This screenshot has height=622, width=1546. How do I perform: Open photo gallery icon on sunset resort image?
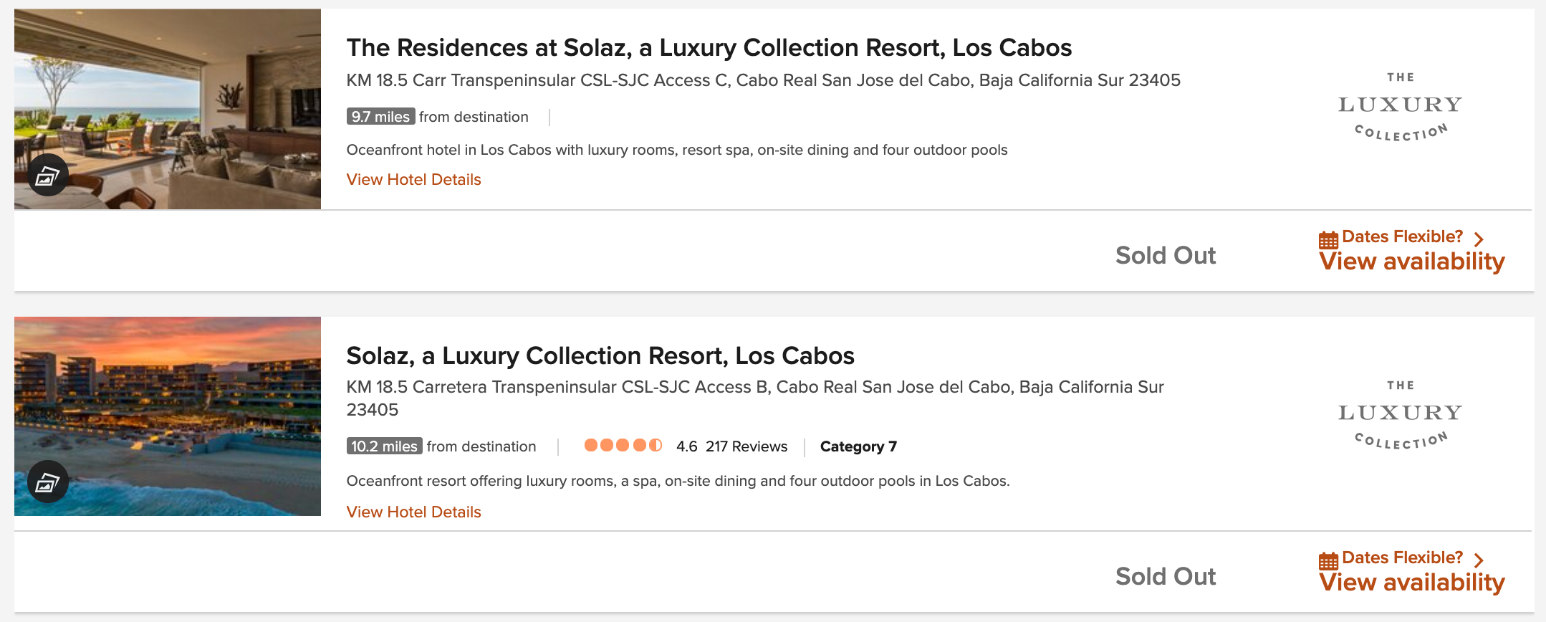(48, 482)
